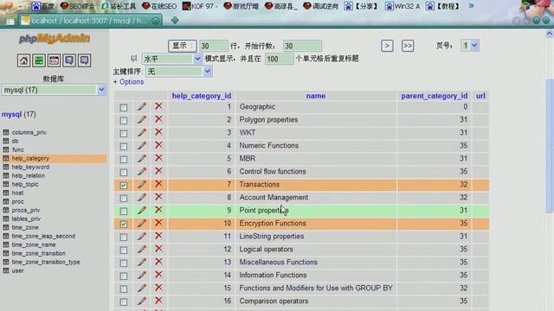Edit row 1 Geographic with pencil icon
Viewport: 554px width, 311px height.
point(142,106)
